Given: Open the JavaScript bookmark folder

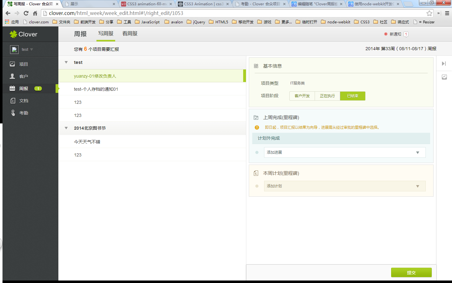Looking at the screenshot, I should (x=147, y=22).
